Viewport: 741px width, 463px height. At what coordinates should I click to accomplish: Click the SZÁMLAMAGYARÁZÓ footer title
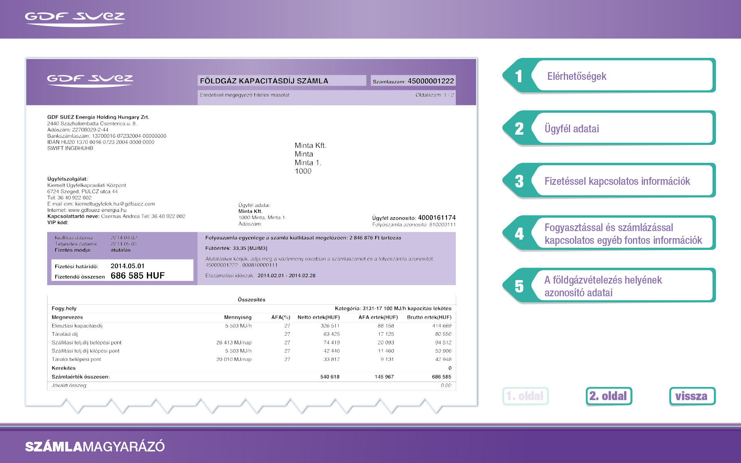[x=95, y=446]
